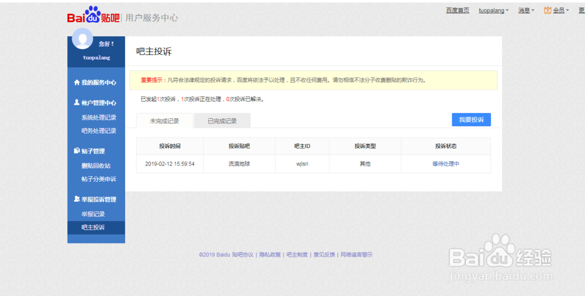This screenshot has width=585, height=296.
Task: Switch to the 已完成记录 tab
Action: click(222, 121)
